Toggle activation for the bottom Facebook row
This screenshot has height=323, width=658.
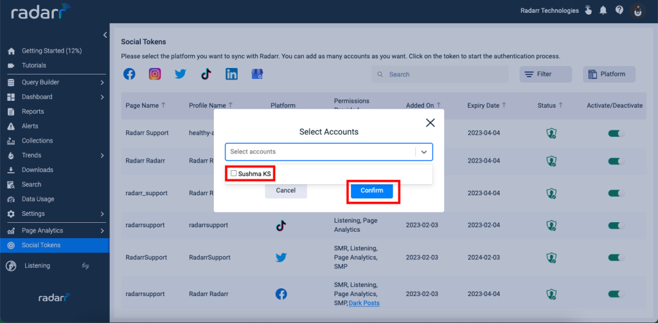click(x=616, y=294)
